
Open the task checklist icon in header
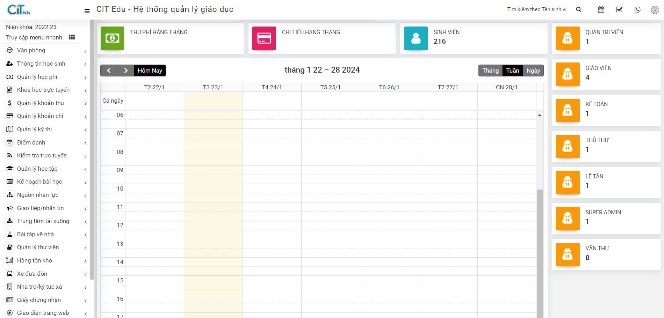(x=619, y=10)
